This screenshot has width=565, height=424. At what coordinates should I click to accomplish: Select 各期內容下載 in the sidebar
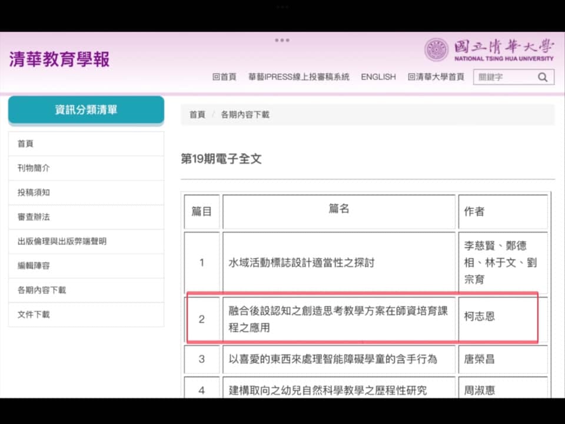pyautogui.click(x=86, y=290)
